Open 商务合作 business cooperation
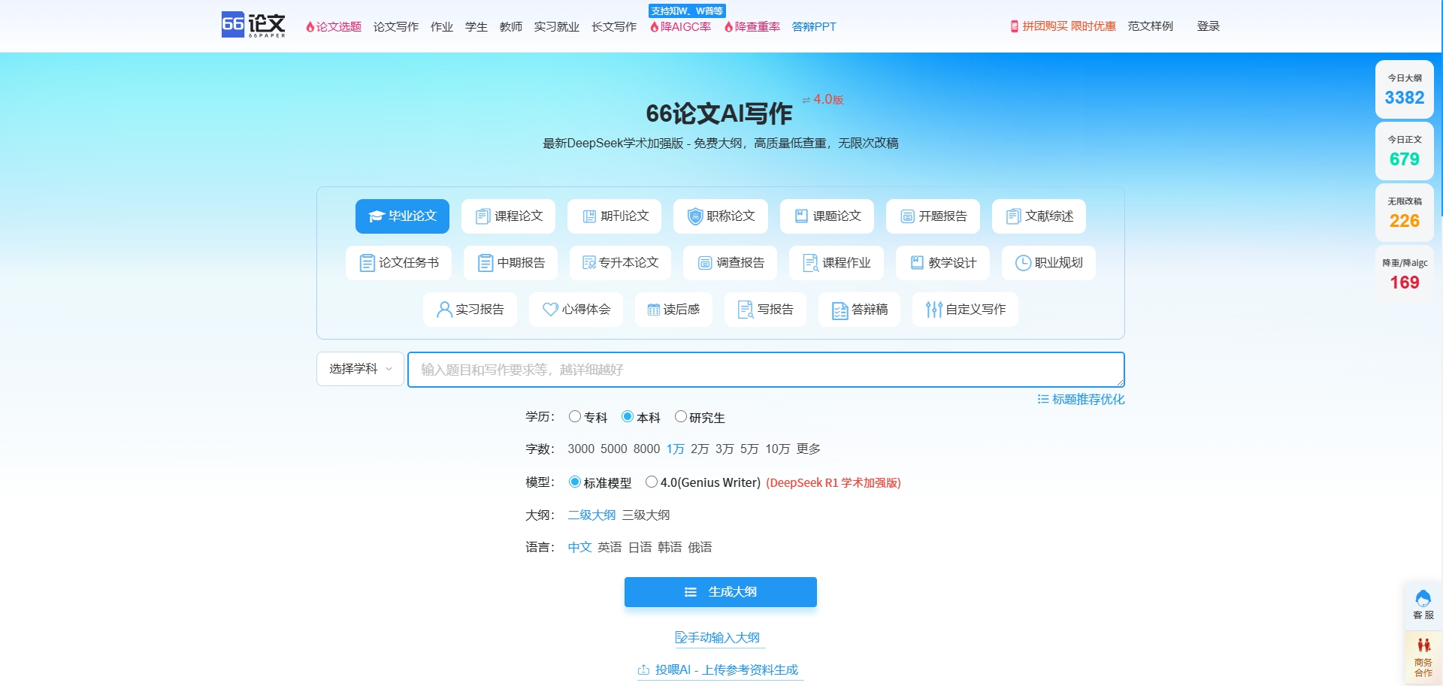1443x686 pixels. coord(1423,657)
